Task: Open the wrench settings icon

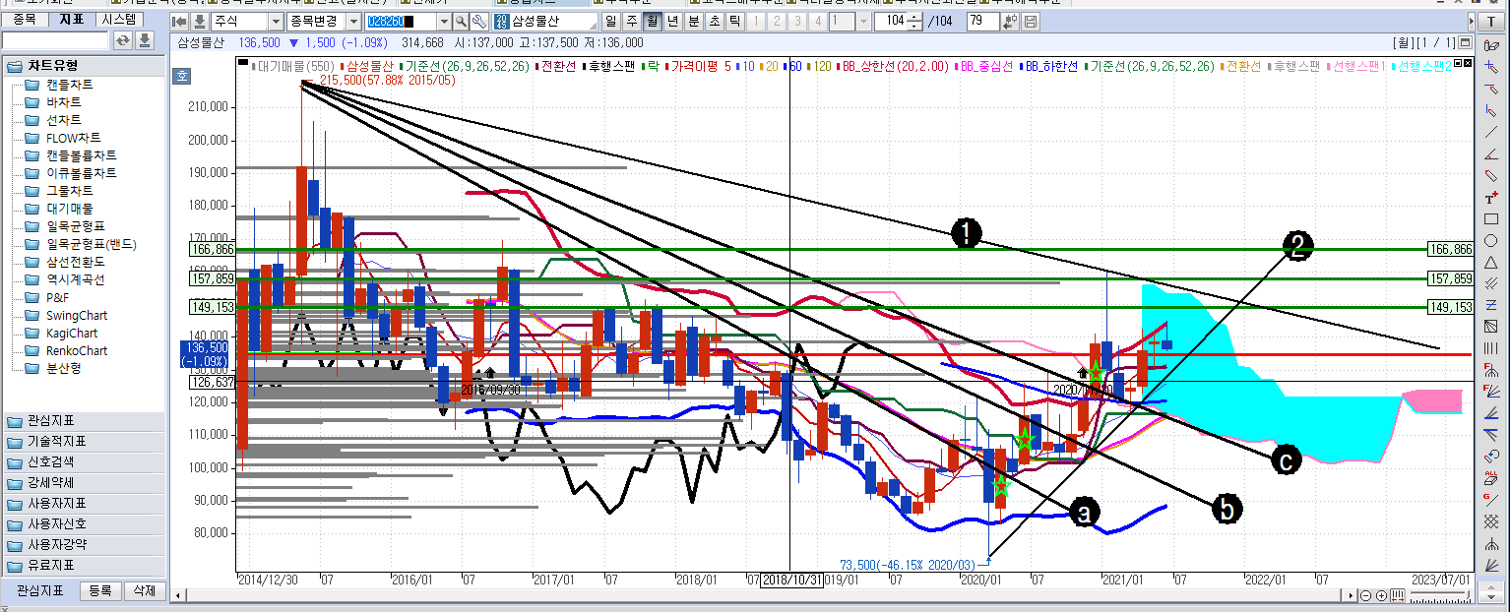Action: (478, 22)
